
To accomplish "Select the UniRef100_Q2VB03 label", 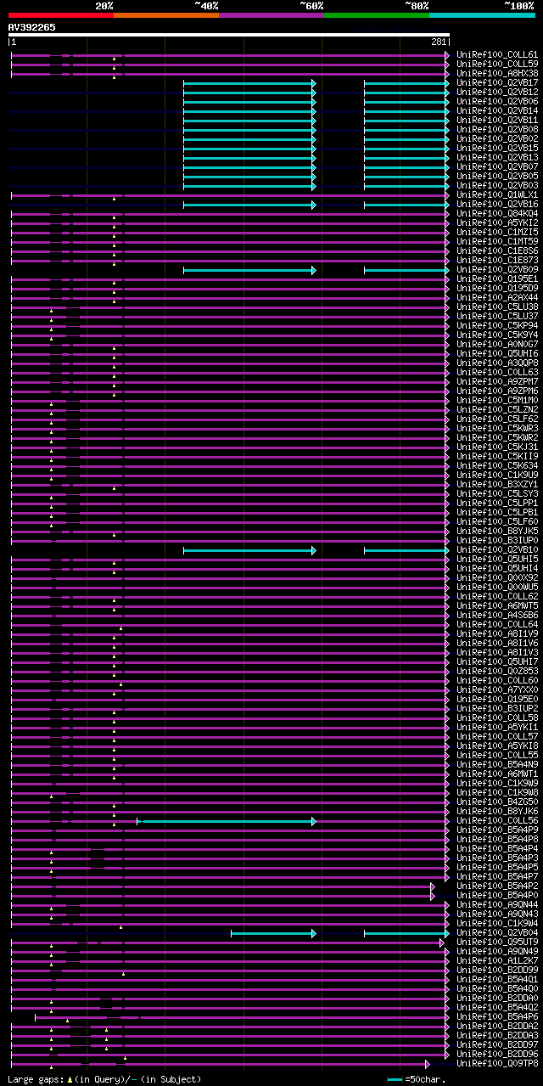I will [x=497, y=185].
